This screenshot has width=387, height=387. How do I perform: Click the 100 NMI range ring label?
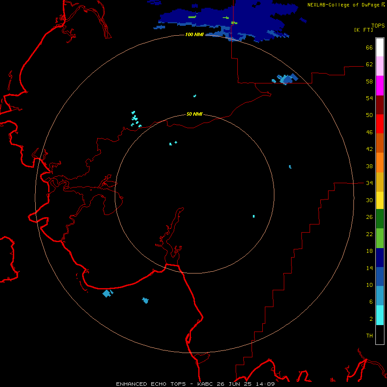[x=194, y=34]
